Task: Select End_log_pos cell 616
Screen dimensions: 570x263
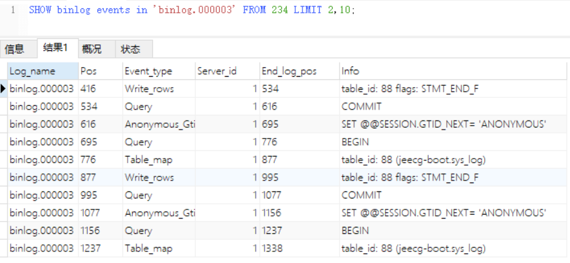Action: coord(300,106)
